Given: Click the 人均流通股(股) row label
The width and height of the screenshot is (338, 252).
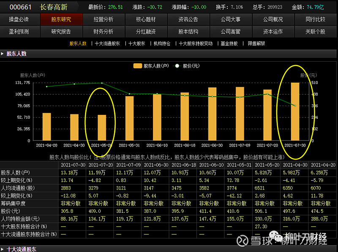Looking at the screenshot, I should [18, 188].
